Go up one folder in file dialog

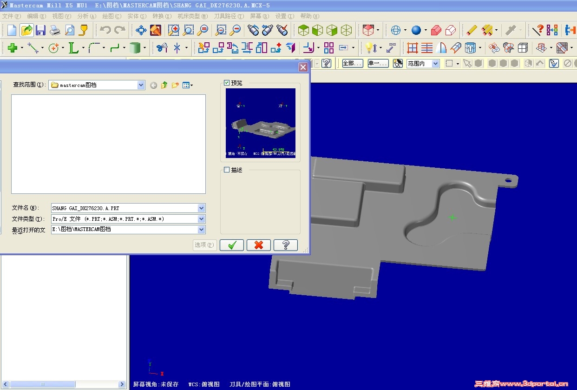(164, 85)
